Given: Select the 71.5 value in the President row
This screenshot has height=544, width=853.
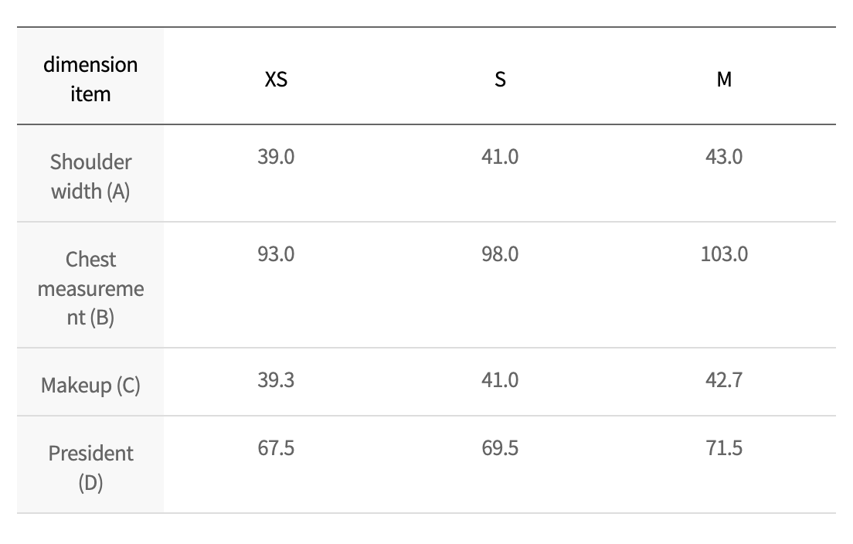Looking at the screenshot, I should point(724,448).
